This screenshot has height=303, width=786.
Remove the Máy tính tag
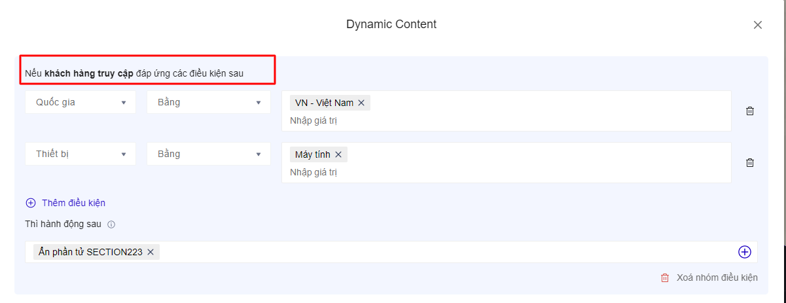coord(338,154)
